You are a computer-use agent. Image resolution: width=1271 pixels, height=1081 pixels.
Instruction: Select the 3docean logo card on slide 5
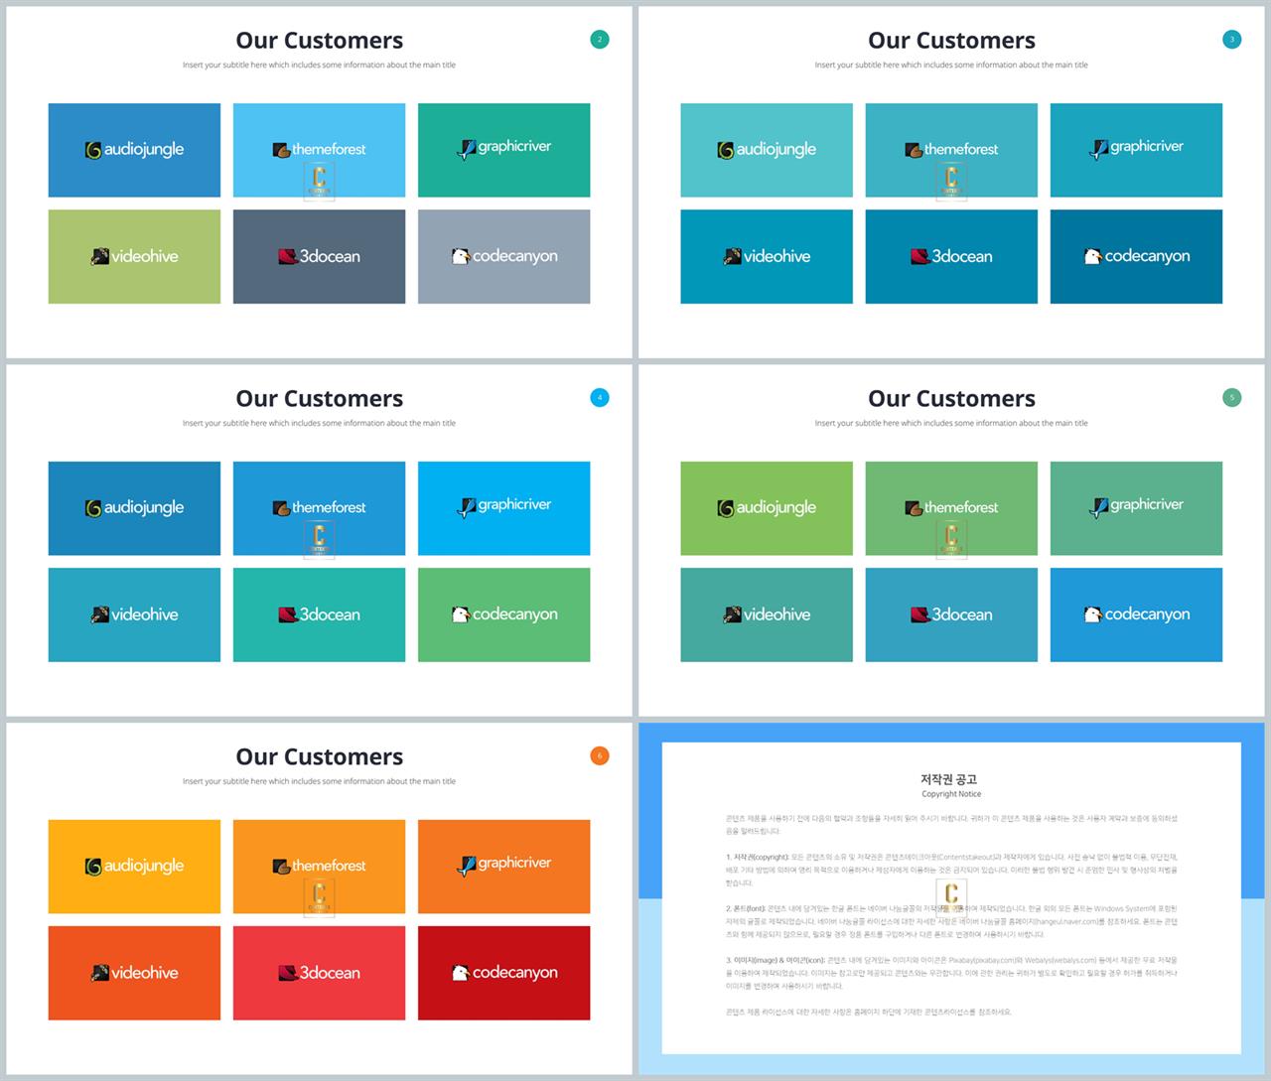tap(951, 614)
